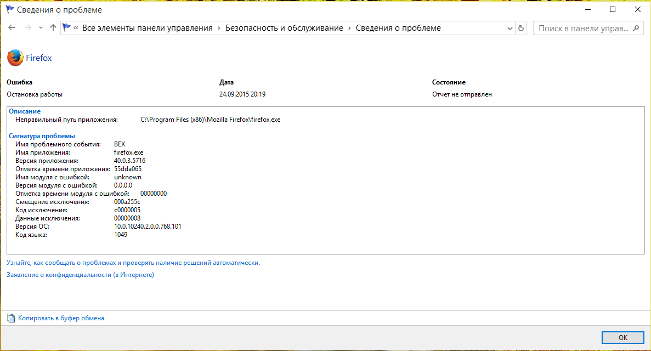The width and height of the screenshot is (651, 351).
Task: Open recent locations dropdown arrow
Action: (41, 29)
